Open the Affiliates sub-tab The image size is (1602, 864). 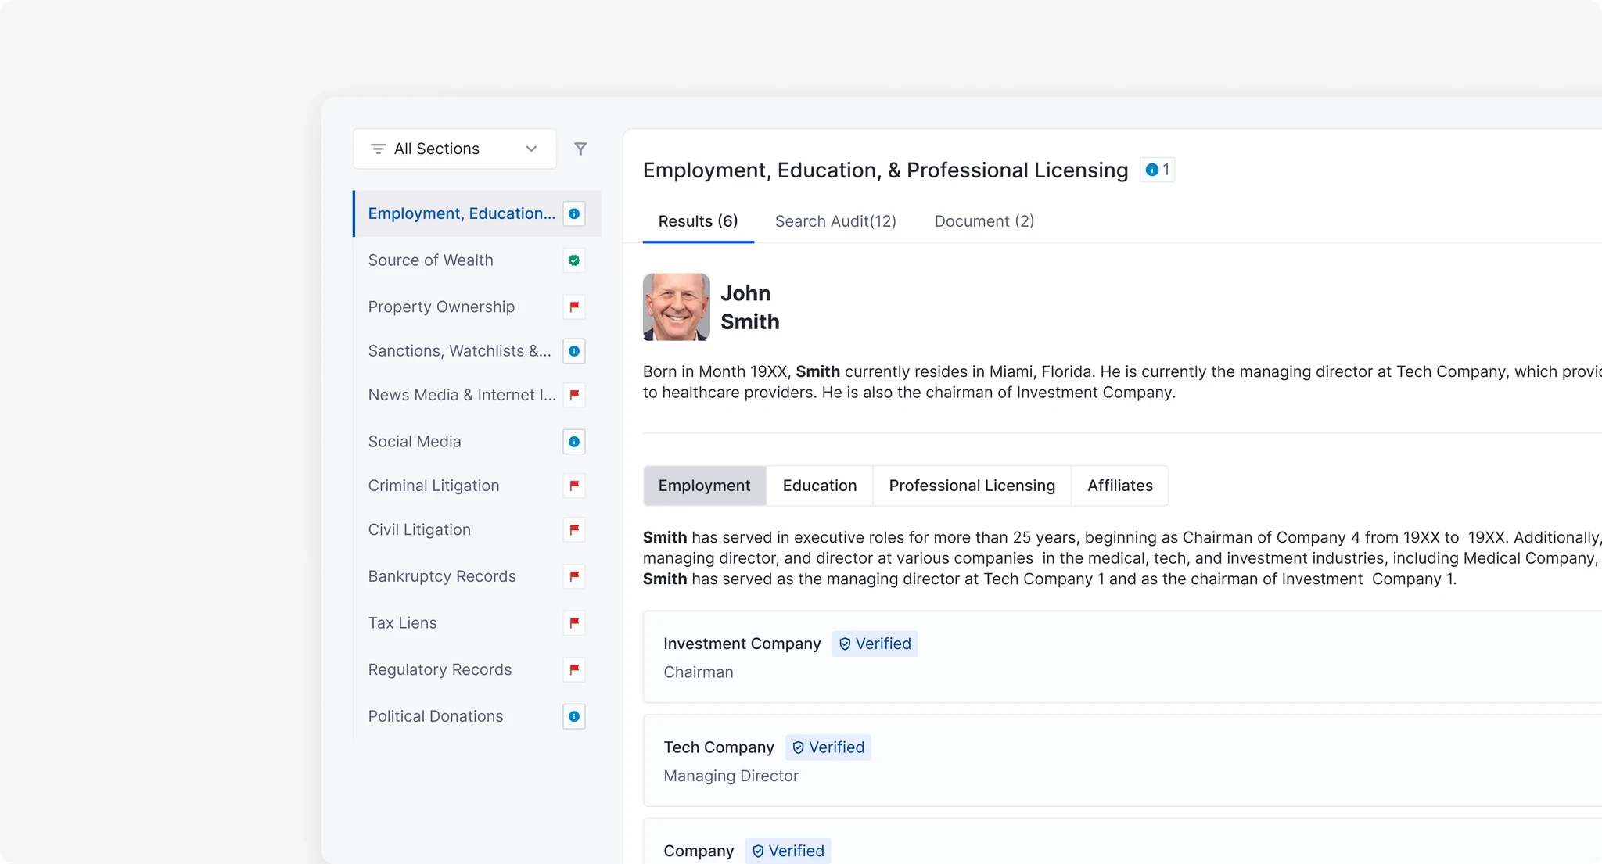pyautogui.click(x=1119, y=486)
